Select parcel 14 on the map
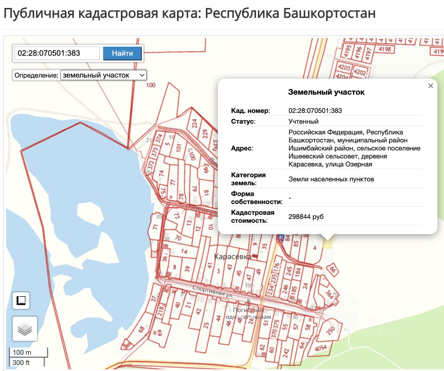This screenshot has width=444, height=371. 184,251
